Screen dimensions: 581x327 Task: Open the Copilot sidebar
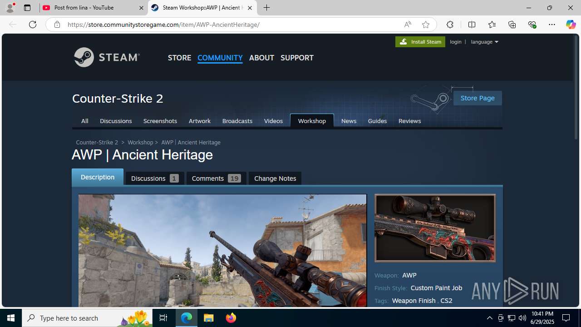click(571, 25)
